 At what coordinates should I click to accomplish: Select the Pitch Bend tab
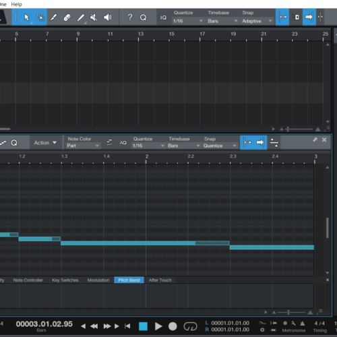click(129, 280)
